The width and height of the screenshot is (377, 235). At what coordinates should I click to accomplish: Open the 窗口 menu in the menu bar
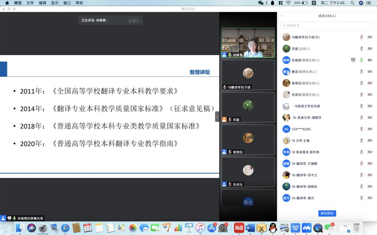pyautogui.click(x=67, y=3)
